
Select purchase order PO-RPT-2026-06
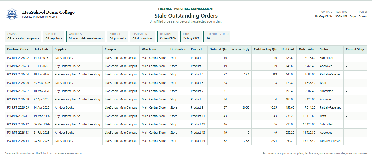18,83
